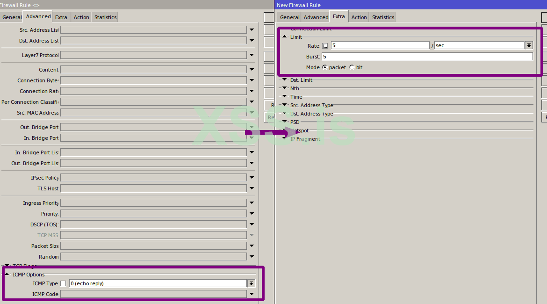This screenshot has width=547, height=304.
Task: Click the ICMP Type value field
Action: coord(158,283)
